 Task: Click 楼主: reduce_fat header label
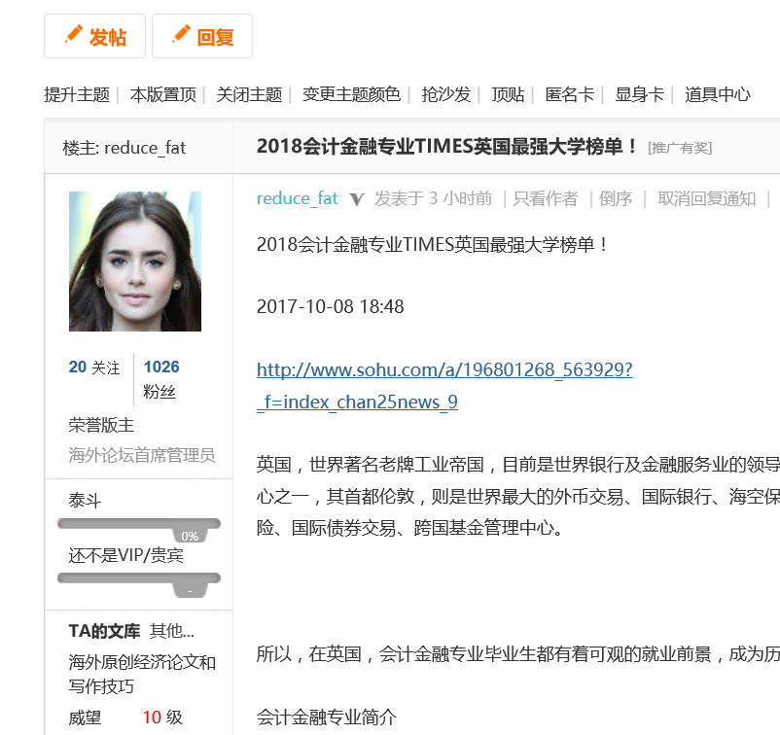[124, 148]
